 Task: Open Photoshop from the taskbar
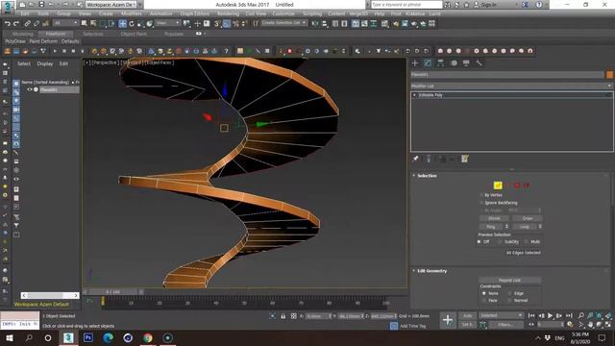click(x=88, y=337)
